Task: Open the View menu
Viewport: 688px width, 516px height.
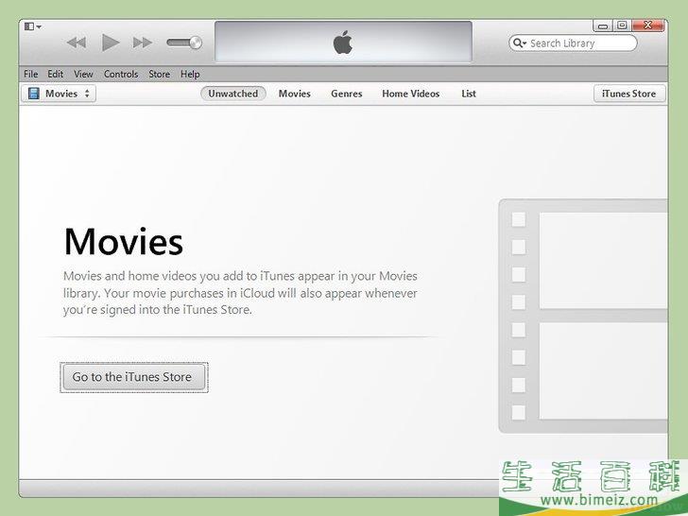Action: click(83, 74)
